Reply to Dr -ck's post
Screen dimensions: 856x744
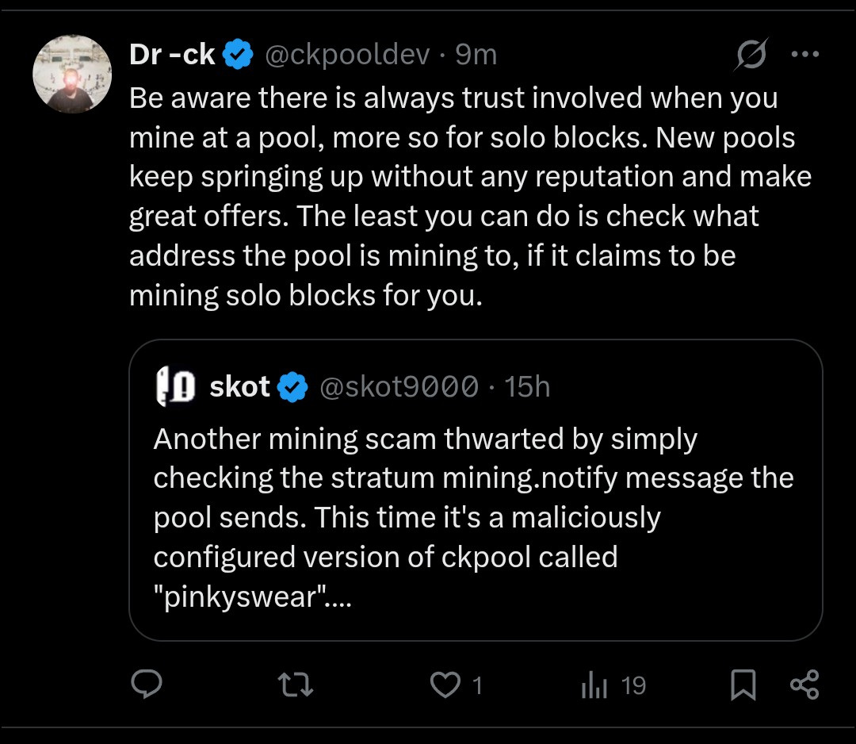tap(146, 685)
